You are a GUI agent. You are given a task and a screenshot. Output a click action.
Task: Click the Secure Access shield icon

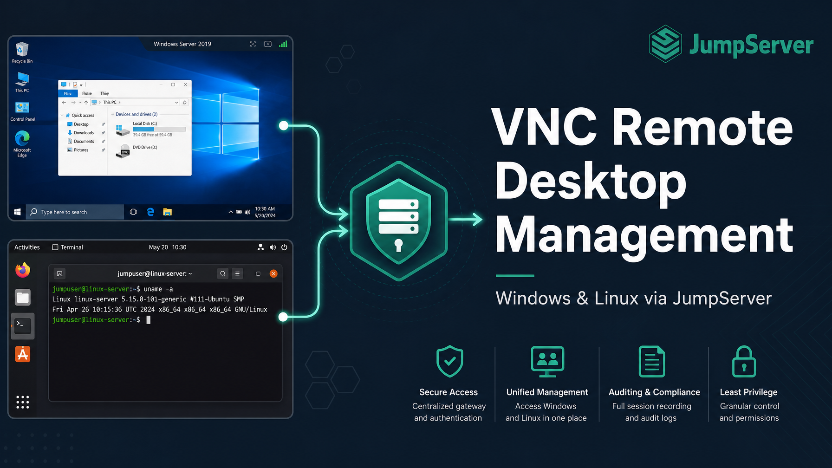449,361
